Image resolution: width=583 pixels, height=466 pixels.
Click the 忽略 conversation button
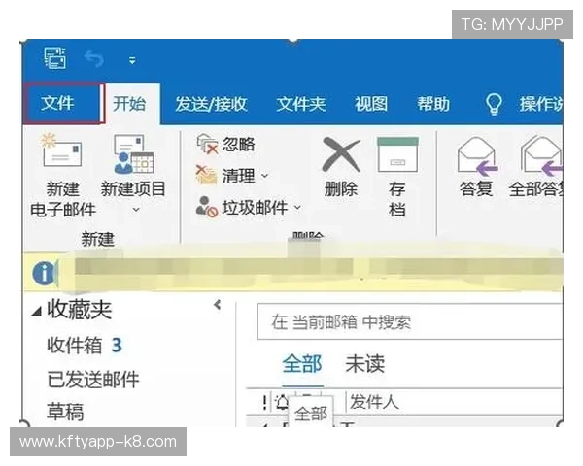point(225,144)
